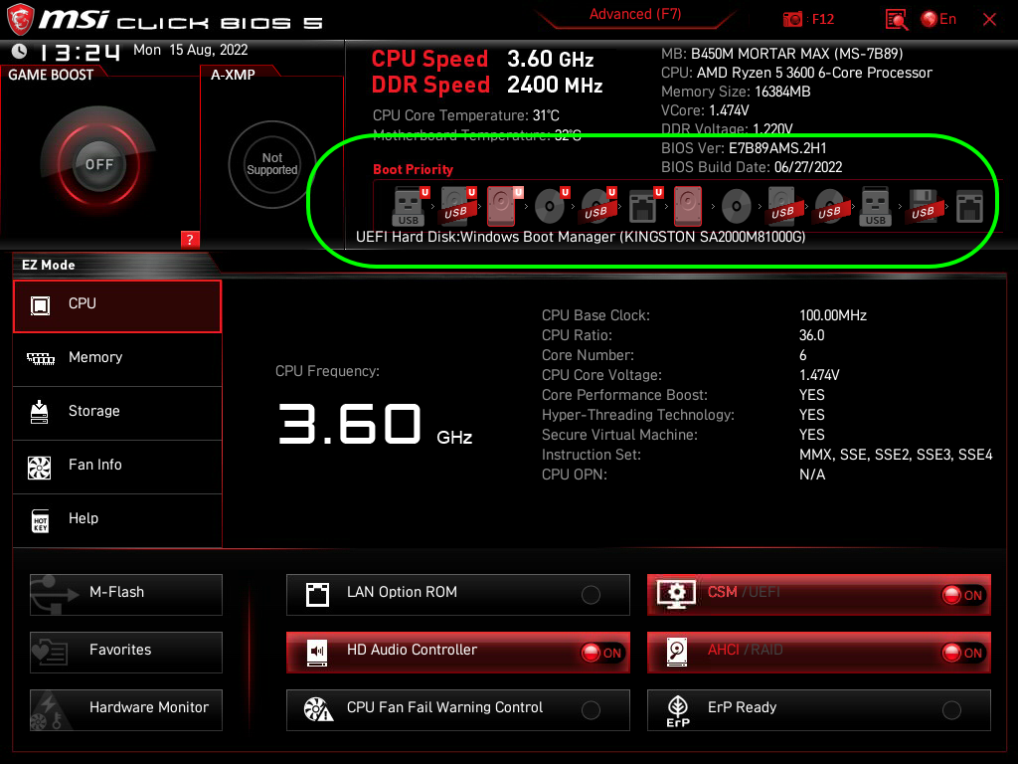
Task: Select the first UEFI USB key boot device
Action: (409, 207)
